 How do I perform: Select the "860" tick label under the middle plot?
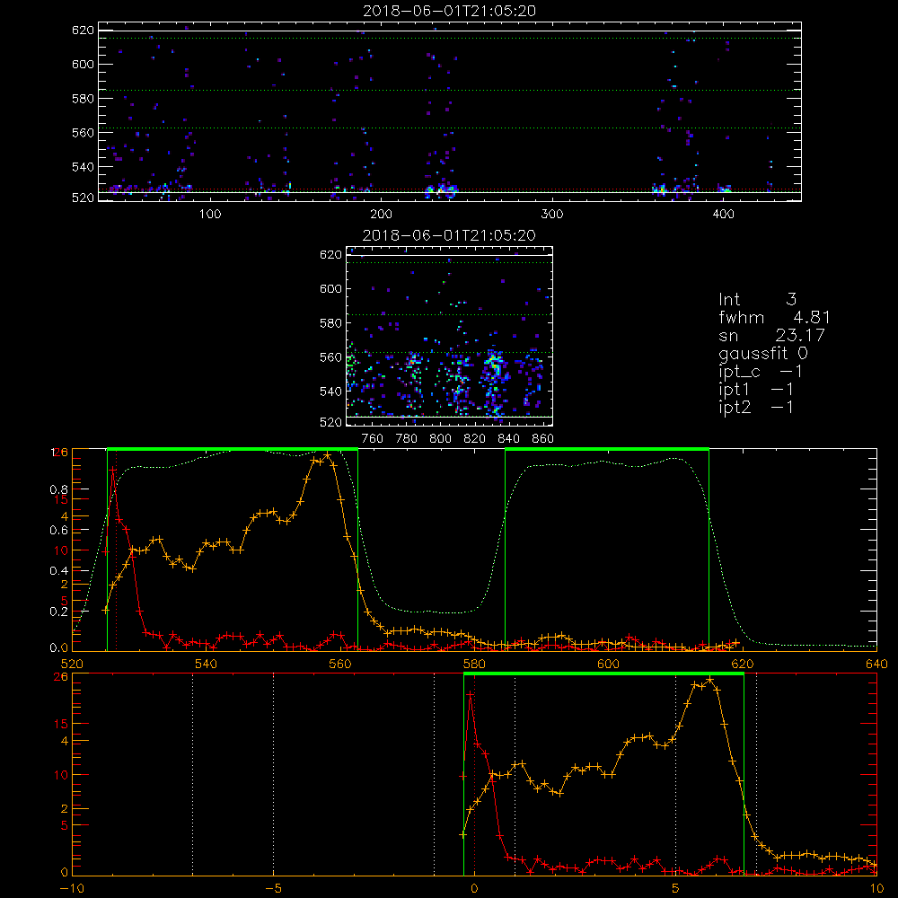[543, 439]
